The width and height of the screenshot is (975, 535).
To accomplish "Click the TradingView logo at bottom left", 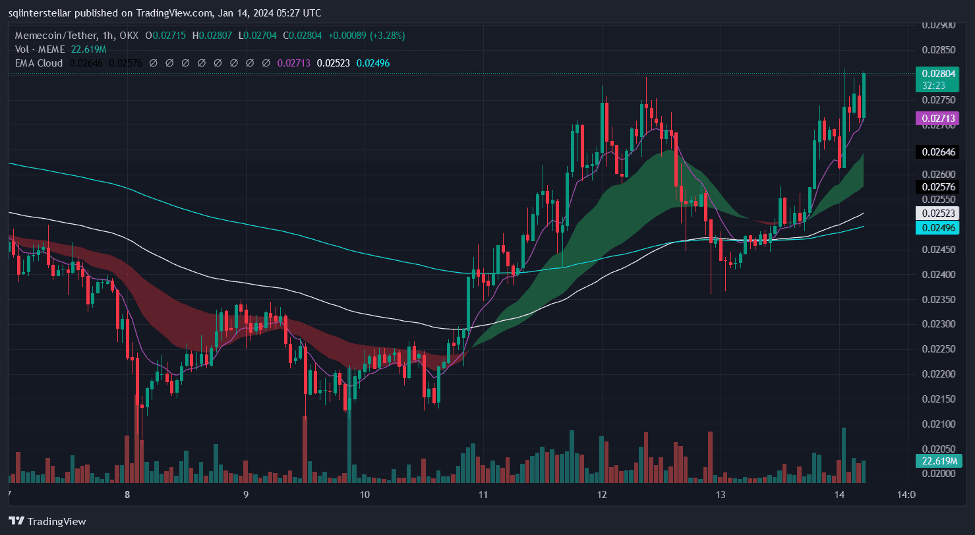I will (x=47, y=521).
